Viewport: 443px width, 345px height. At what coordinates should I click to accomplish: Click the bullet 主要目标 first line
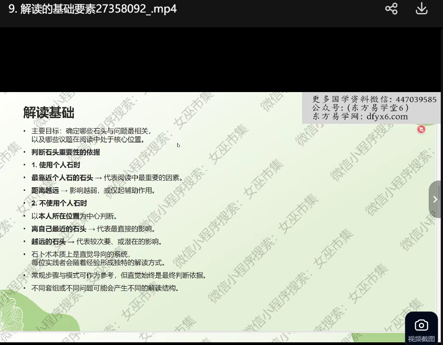[91, 131]
